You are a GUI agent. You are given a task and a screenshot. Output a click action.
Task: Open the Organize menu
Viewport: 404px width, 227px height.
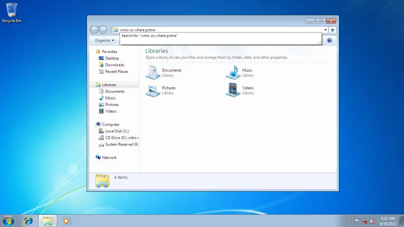pyautogui.click(x=104, y=40)
